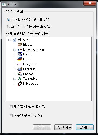Click the 모두 소거(A) purge all button
This screenshot has width=98, height=135.
pyautogui.click(x=63, y=127)
